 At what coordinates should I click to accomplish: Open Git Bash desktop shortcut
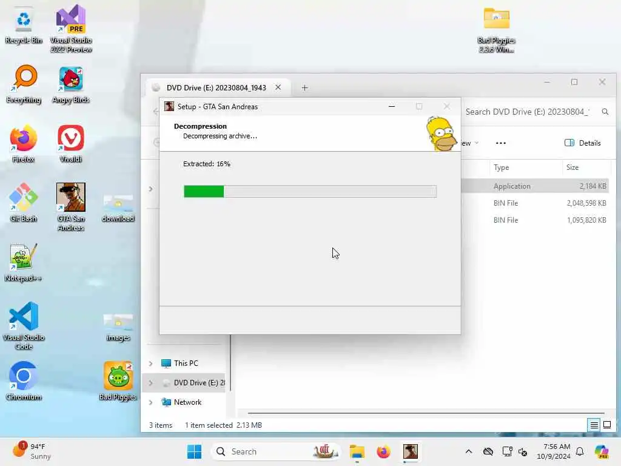pos(24,203)
